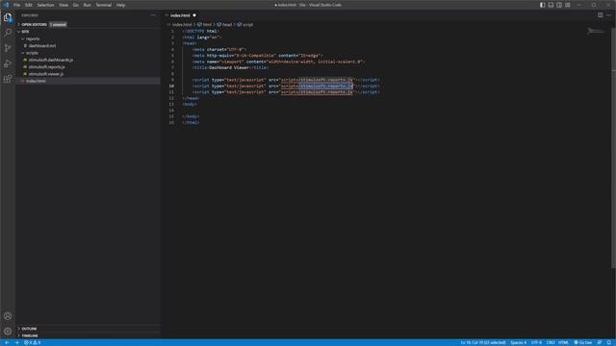Click index.html in the breadcrumb
The height and width of the screenshot is (346, 616).
182,24
